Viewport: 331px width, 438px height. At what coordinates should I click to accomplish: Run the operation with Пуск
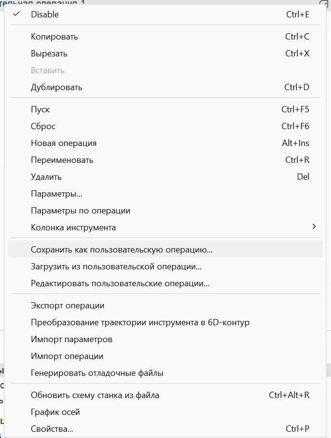tap(40, 109)
